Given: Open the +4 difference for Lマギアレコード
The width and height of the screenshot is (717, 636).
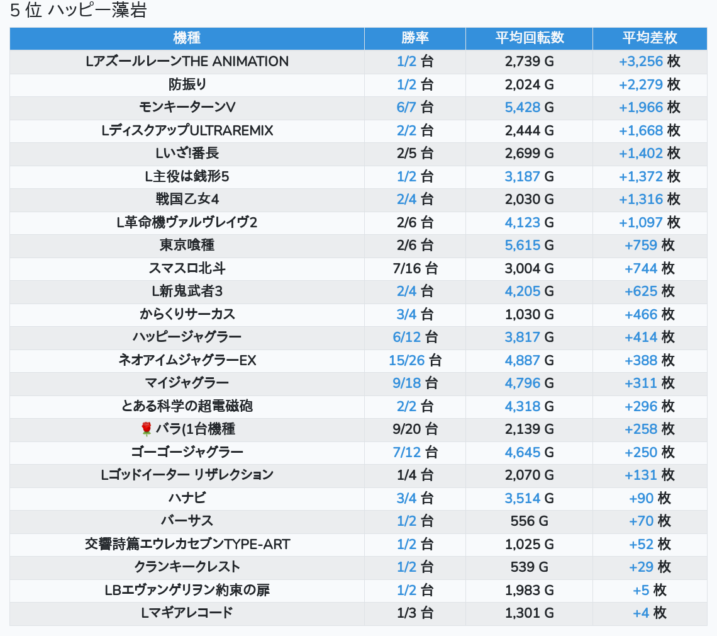Looking at the screenshot, I should click(x=641, y=613).
